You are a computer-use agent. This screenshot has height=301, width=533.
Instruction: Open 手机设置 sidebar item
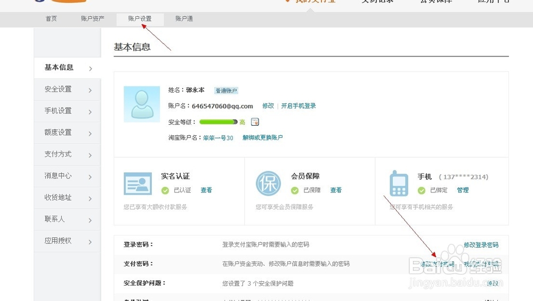pos(67,111)
